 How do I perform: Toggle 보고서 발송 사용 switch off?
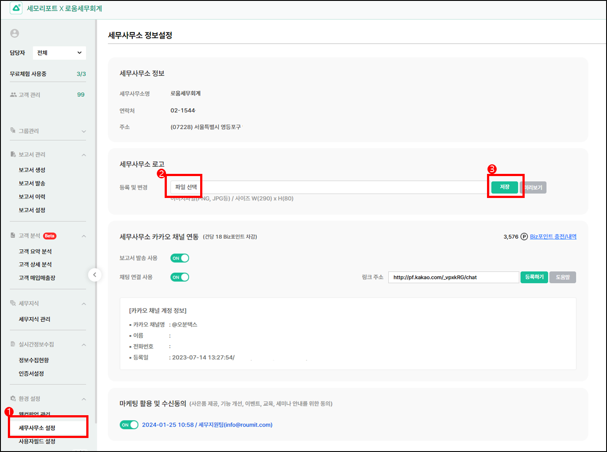coord(180,258)
